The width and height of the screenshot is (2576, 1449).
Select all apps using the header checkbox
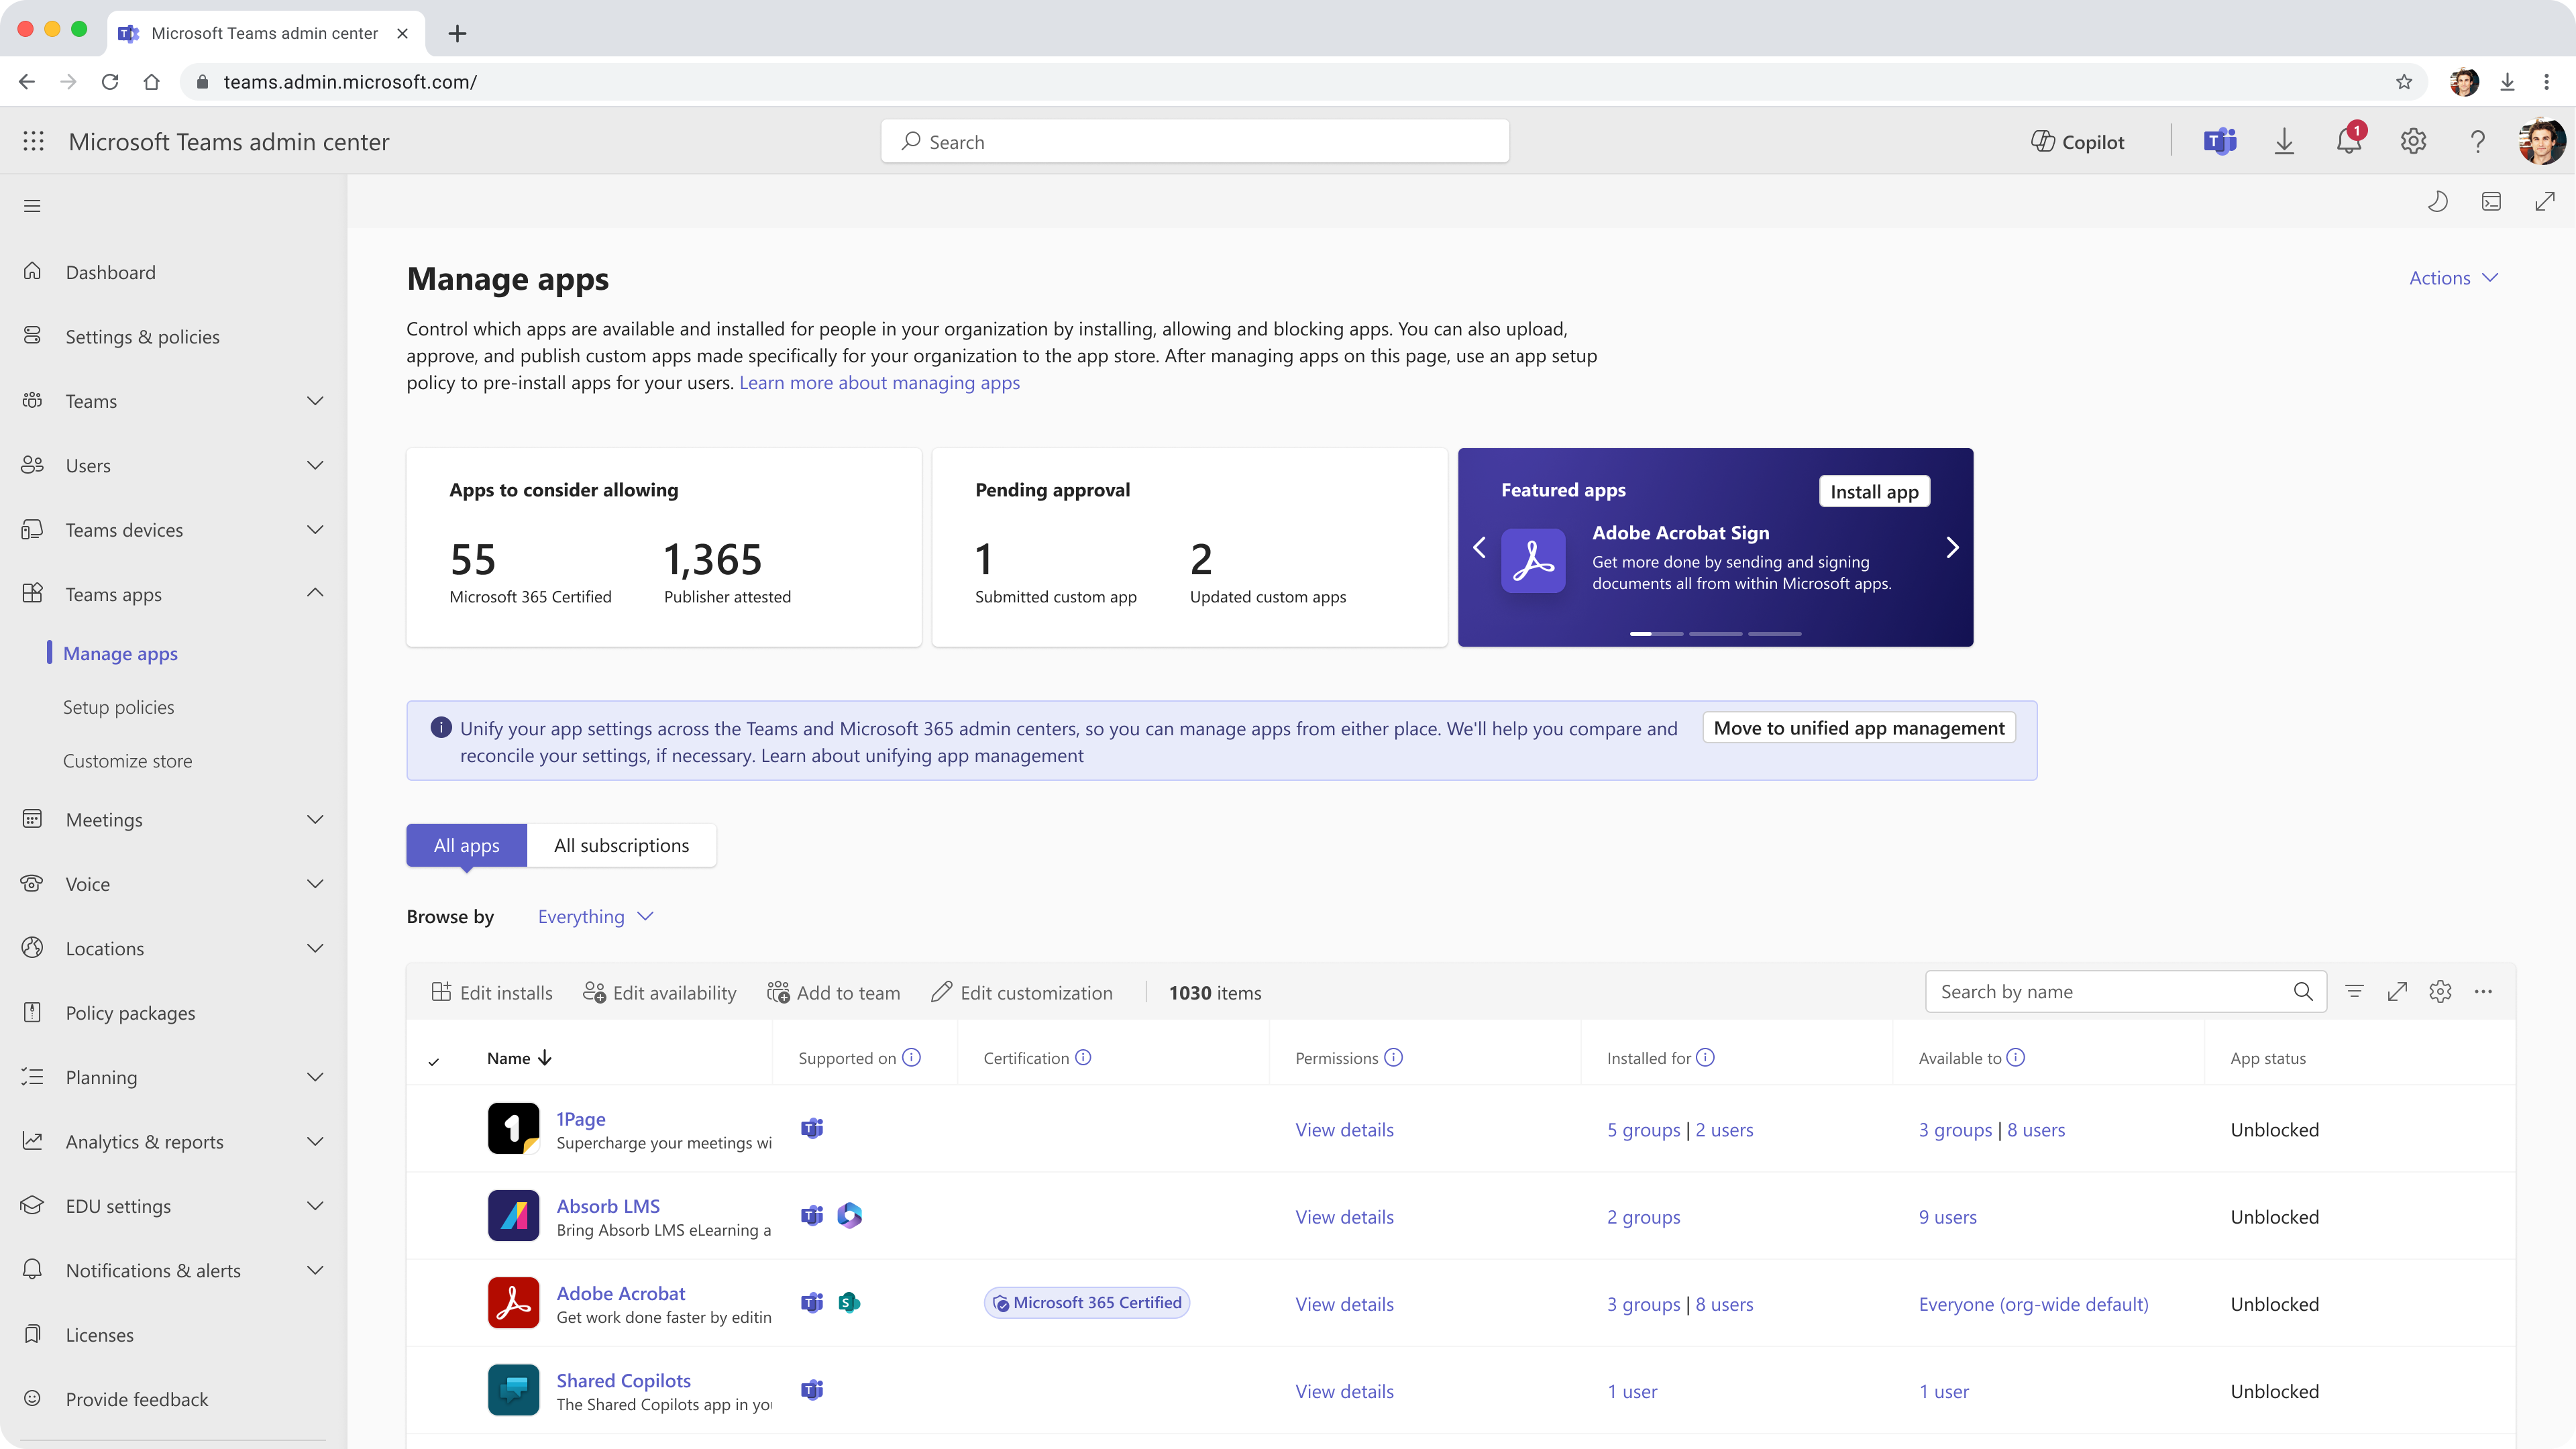tap(435, 1059)
